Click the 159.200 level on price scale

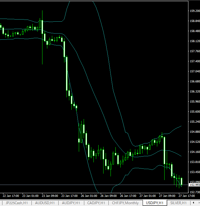[x=194, y=11]
